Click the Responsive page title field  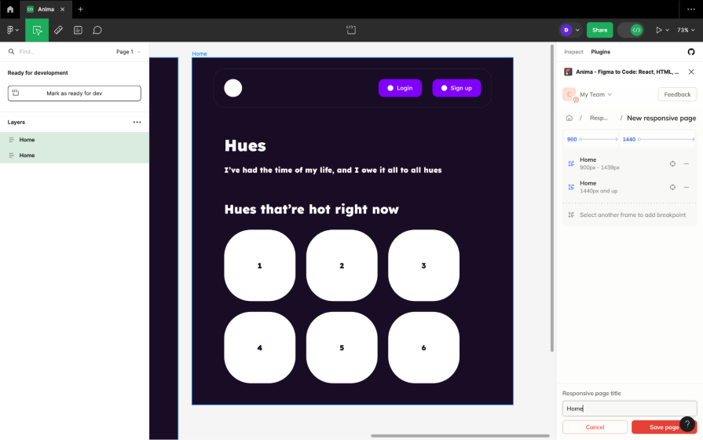point(628,409)
